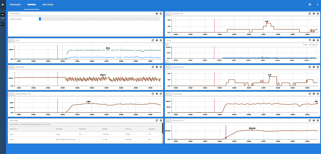Sort Disk Usage by TOTAL column
The image size is (321, 154).
coord(128,129)
